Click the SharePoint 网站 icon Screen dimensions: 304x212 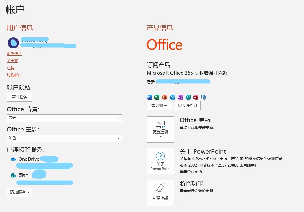click(13, 176)
